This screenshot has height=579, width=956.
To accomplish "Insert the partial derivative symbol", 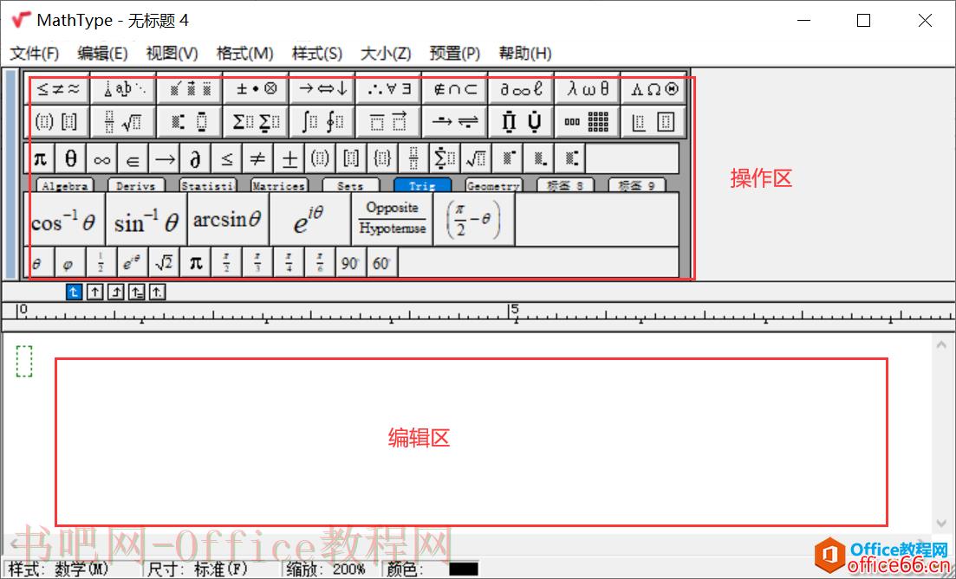I will pos(196,159).
